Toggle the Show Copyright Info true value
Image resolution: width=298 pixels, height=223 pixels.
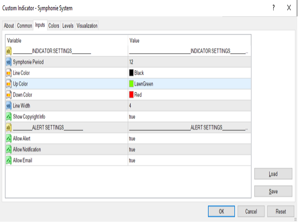click(190, 117)
